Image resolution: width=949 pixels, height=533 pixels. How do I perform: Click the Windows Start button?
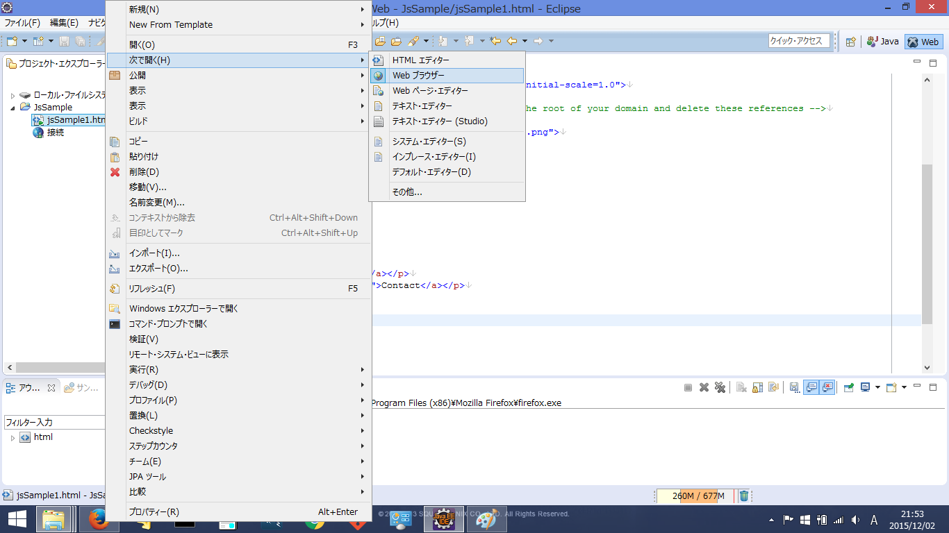click(x=17, y=519)
